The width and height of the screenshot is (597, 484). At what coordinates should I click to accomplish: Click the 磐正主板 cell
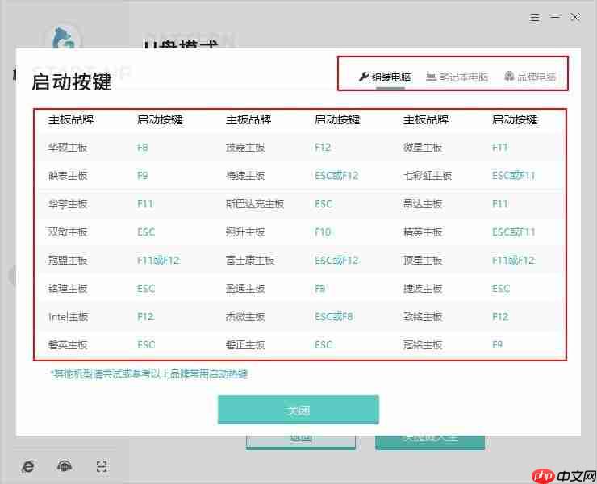tap(244, 344)
